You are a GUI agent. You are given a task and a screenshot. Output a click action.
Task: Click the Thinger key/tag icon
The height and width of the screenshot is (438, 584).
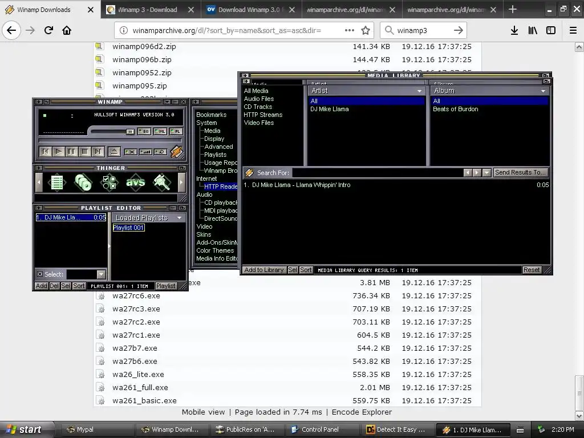pos(162,182)
